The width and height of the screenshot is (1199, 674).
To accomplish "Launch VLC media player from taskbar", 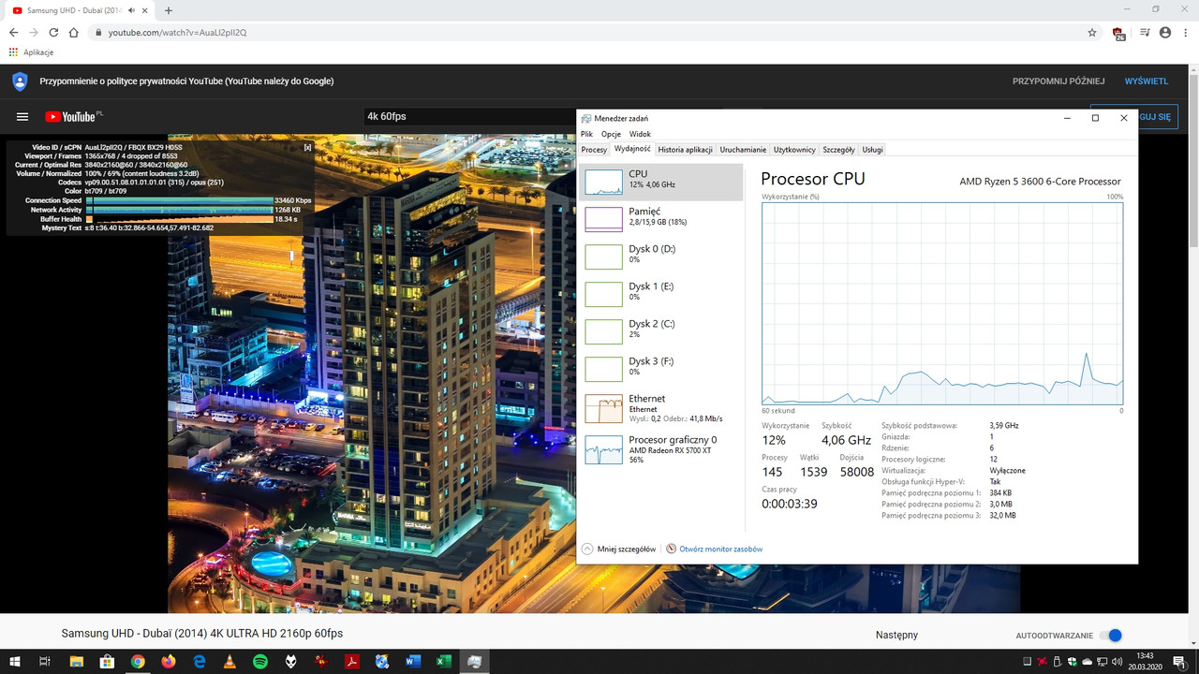I will pyautogui.click(x=230, y=662).
